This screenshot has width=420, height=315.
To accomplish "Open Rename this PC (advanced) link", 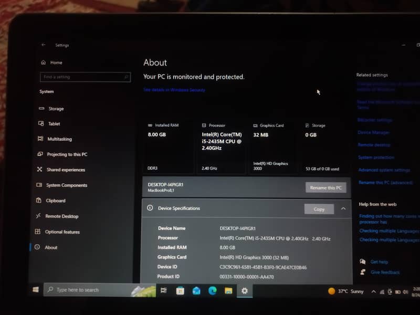I will click(386, 182).
